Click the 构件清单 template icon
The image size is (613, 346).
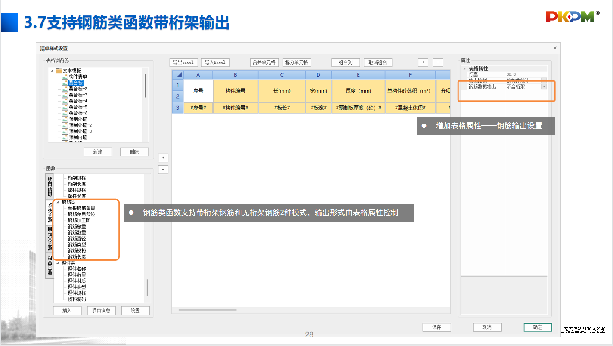pyautogui.click(x=65, y=77)
